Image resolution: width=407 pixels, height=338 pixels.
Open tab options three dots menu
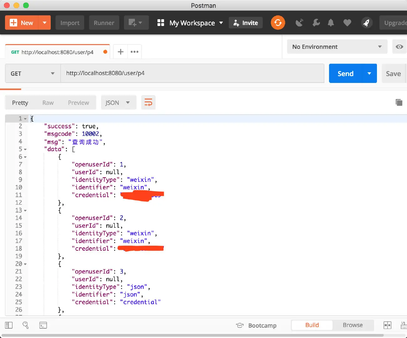135,52
